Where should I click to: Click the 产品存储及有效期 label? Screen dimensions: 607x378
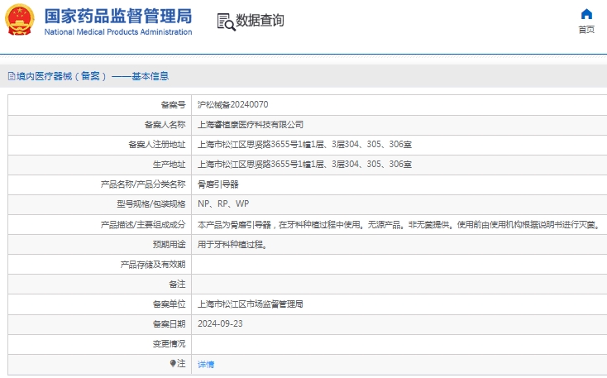point(153,265)
